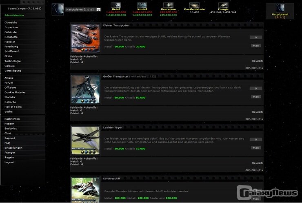Open Forum menu entry

click(x=9, y=83)
